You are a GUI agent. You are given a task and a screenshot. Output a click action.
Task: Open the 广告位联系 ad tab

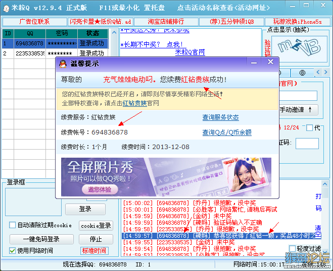34,22
